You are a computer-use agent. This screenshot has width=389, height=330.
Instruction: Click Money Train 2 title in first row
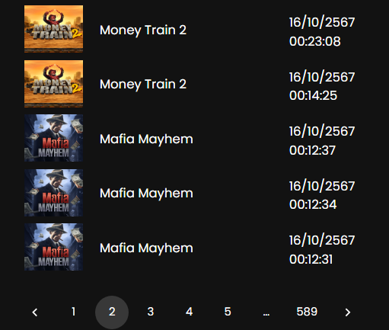coord(143,30)
